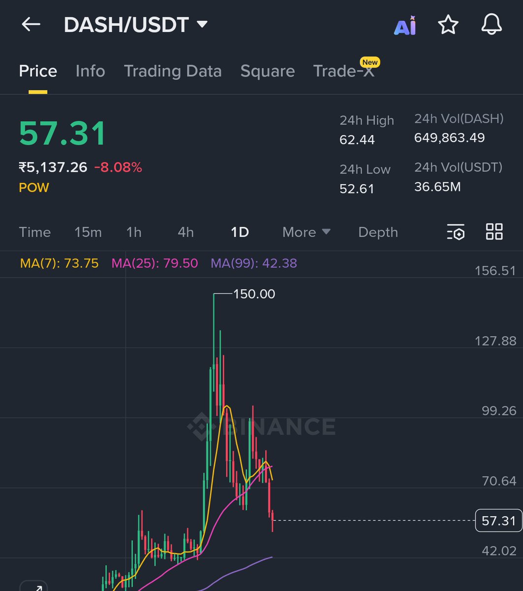The width and height of the screenshot is (523, 591).
Task: Tap the POW tag label
Action: pyautogui.click(x=34, y=188)
